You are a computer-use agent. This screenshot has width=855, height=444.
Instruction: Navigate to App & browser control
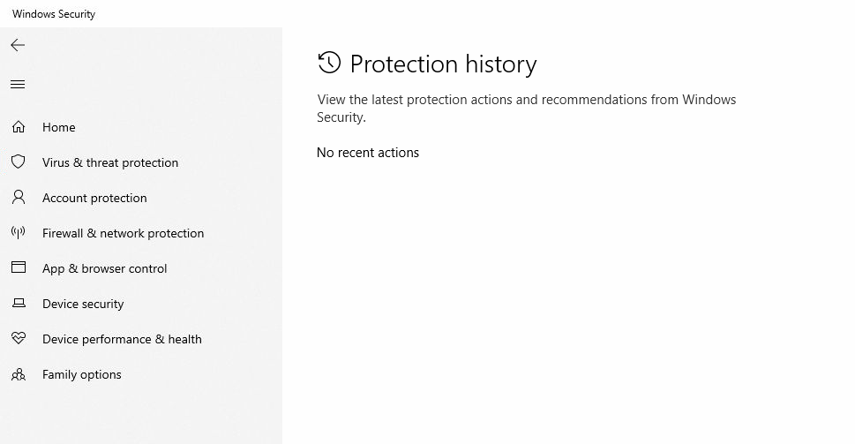click(x=104, y=268)
